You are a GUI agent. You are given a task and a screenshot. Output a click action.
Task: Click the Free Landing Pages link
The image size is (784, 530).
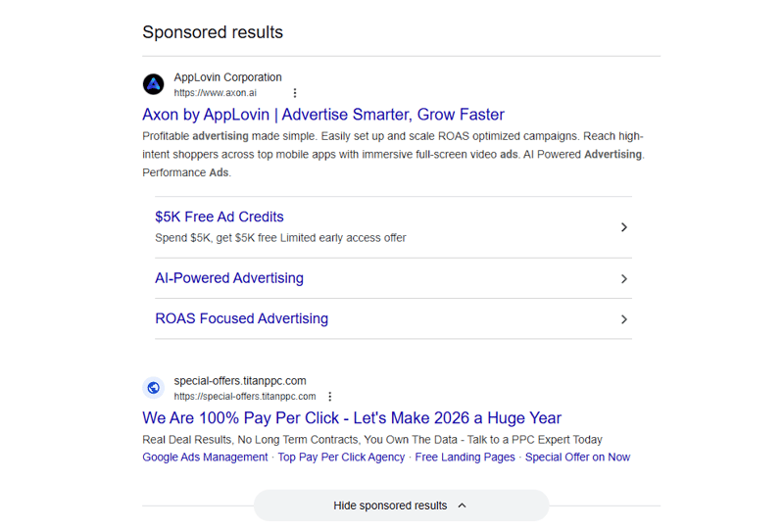tap(465, 458)
